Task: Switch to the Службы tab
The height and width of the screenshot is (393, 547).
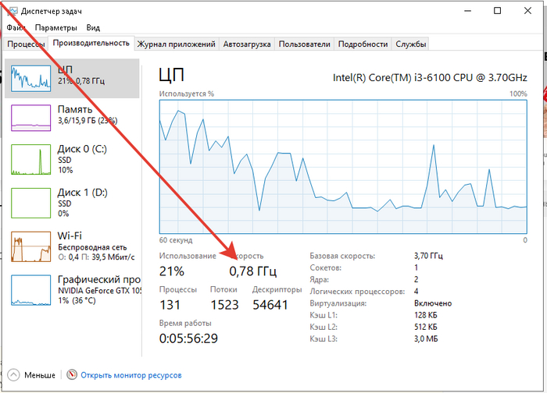Action: pyautogui.click(x=410, y=44)
